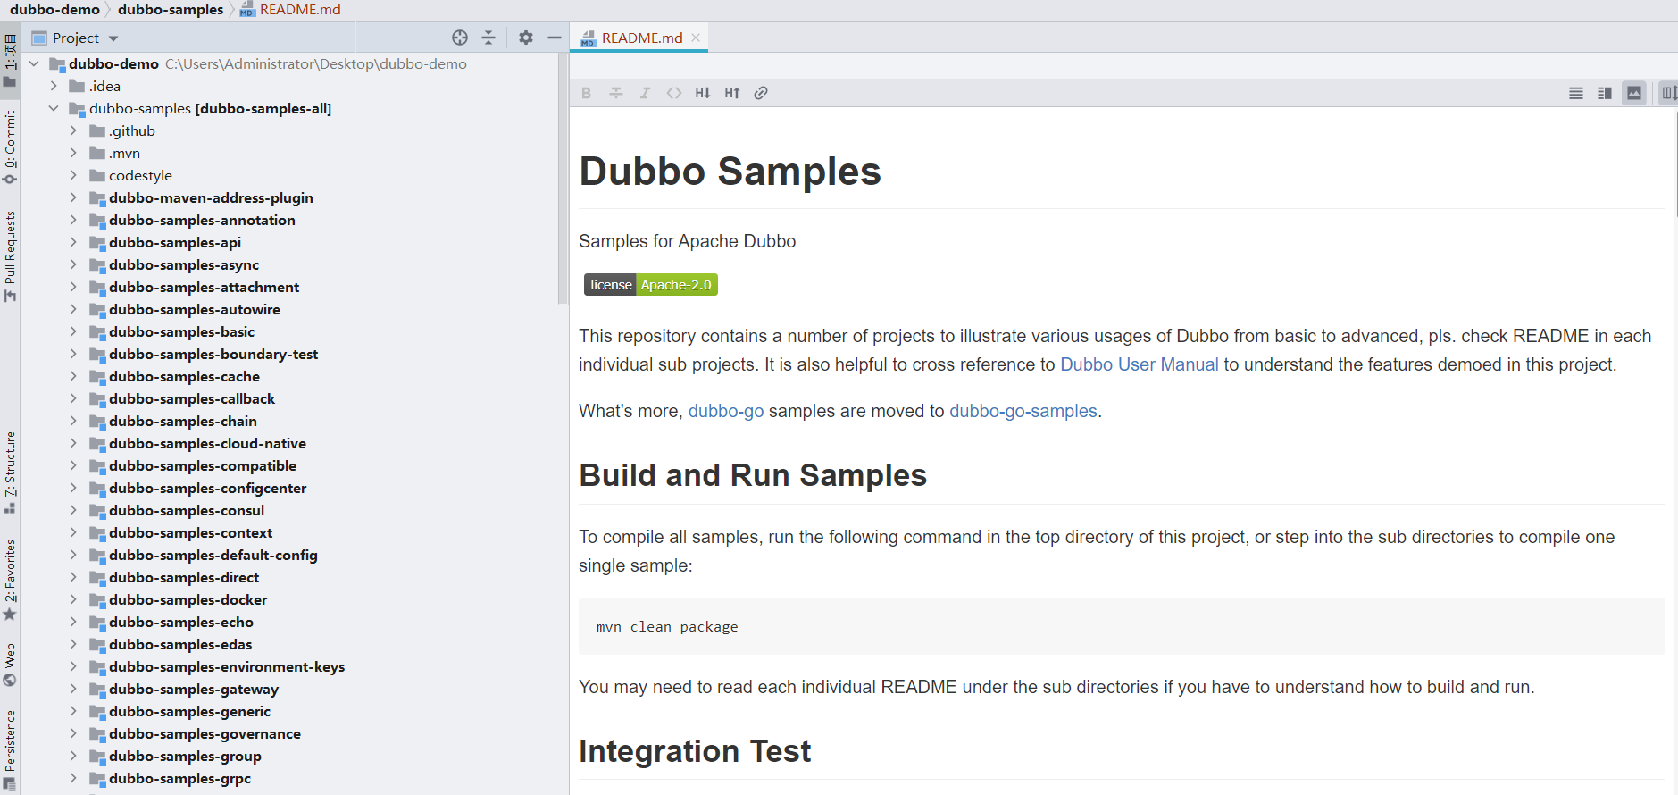
Task: Select the dubbo-samples-docker module in tree
Action: pyautogui.click(x=188, y=599)
